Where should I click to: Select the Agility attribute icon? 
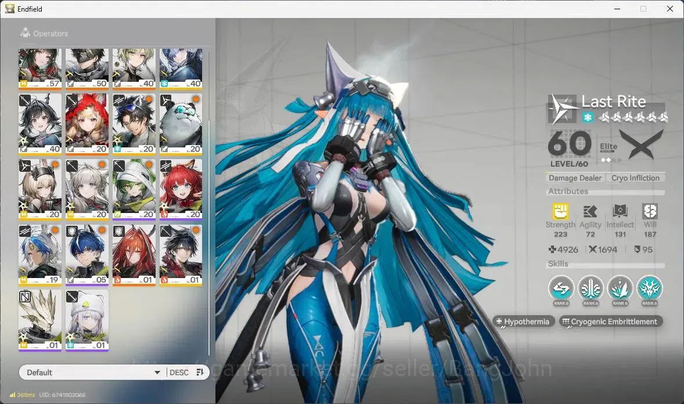click(x=590, y=212)
